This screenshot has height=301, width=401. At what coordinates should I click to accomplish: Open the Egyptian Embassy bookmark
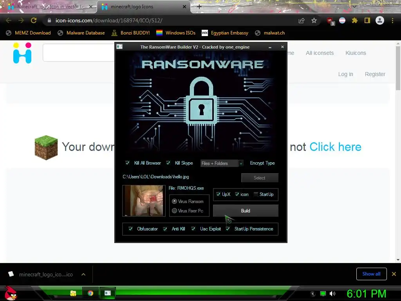pyautogui.click(x=225, y=33)
